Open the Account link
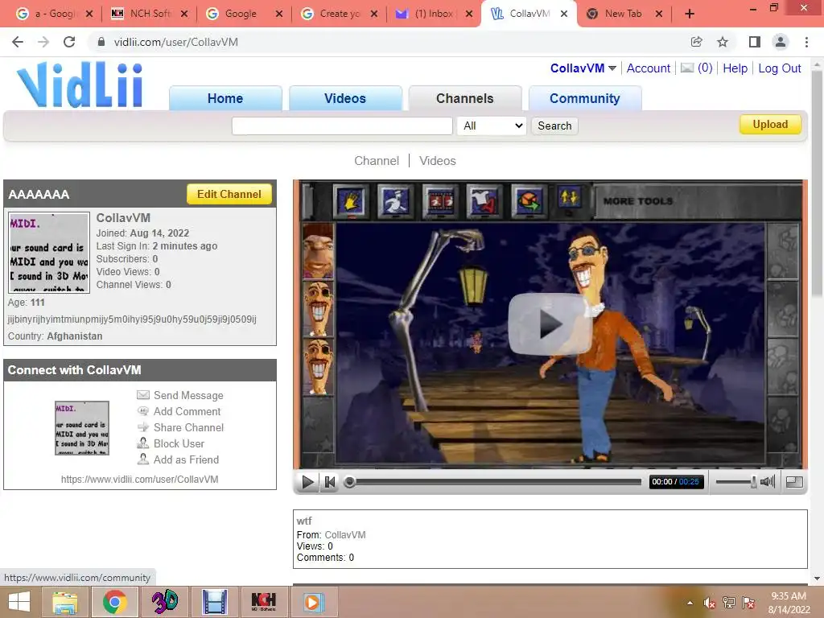 648,68
